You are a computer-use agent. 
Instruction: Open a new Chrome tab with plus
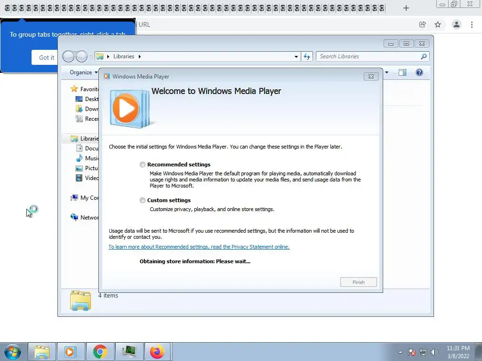[x=406, y=8]
